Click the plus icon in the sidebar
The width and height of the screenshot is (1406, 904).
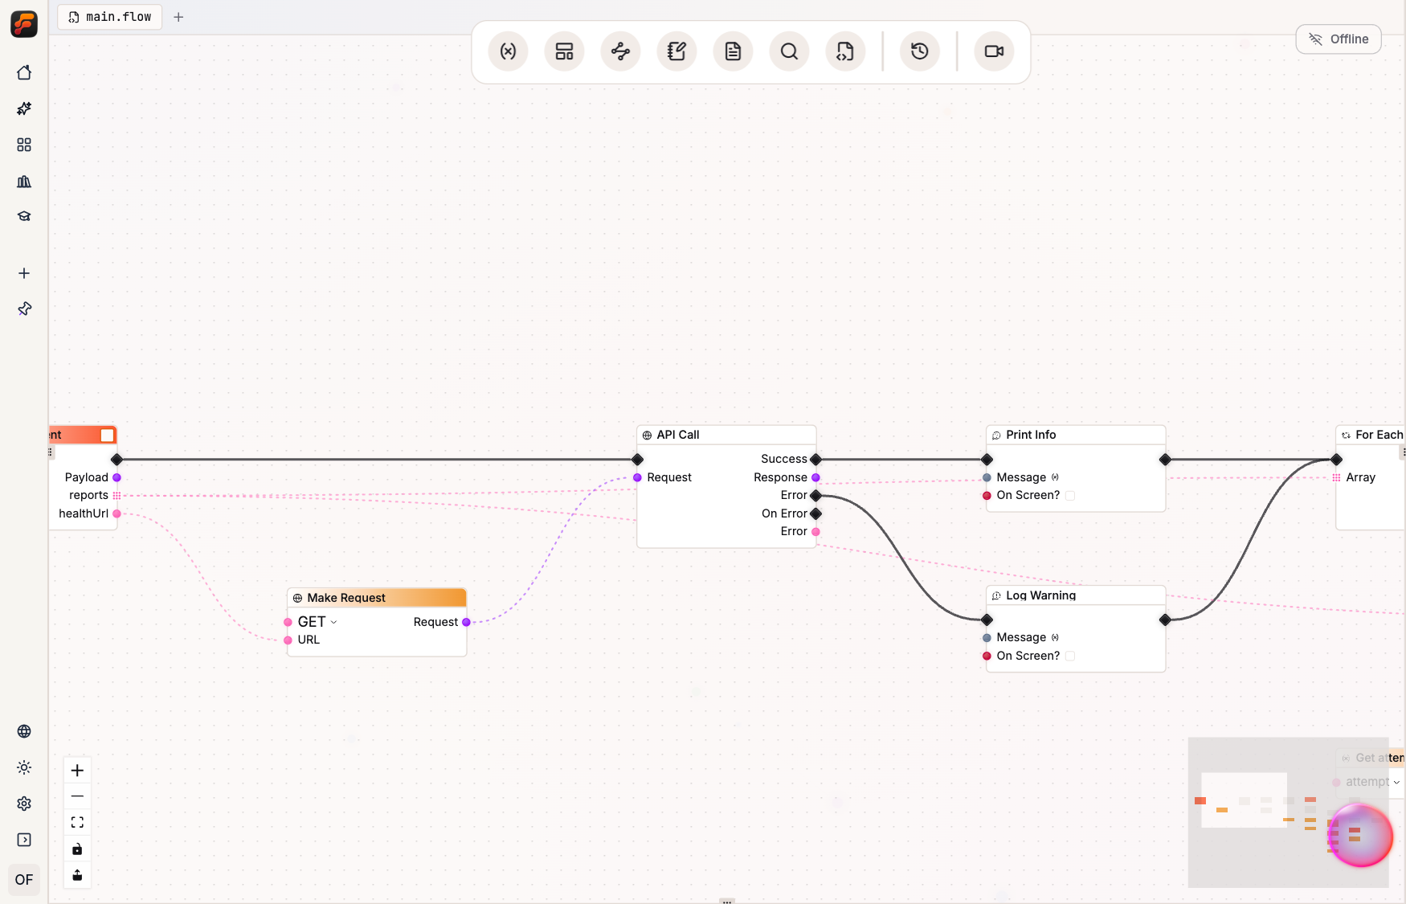[24, 273]
